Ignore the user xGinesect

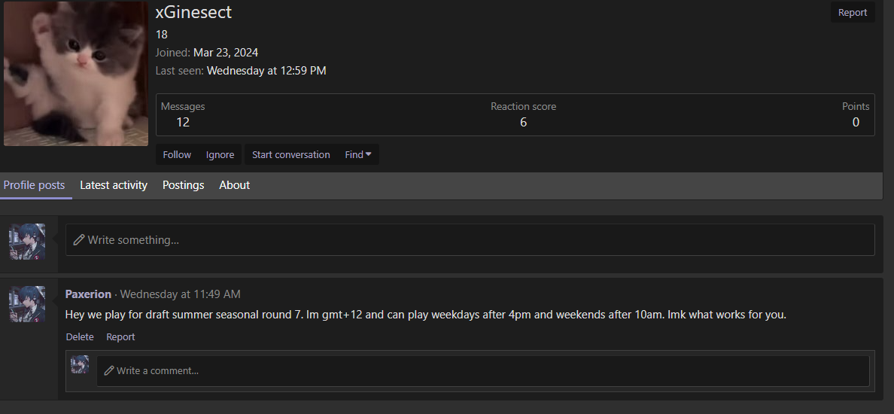pyautogui.click(x=220, y=154)
